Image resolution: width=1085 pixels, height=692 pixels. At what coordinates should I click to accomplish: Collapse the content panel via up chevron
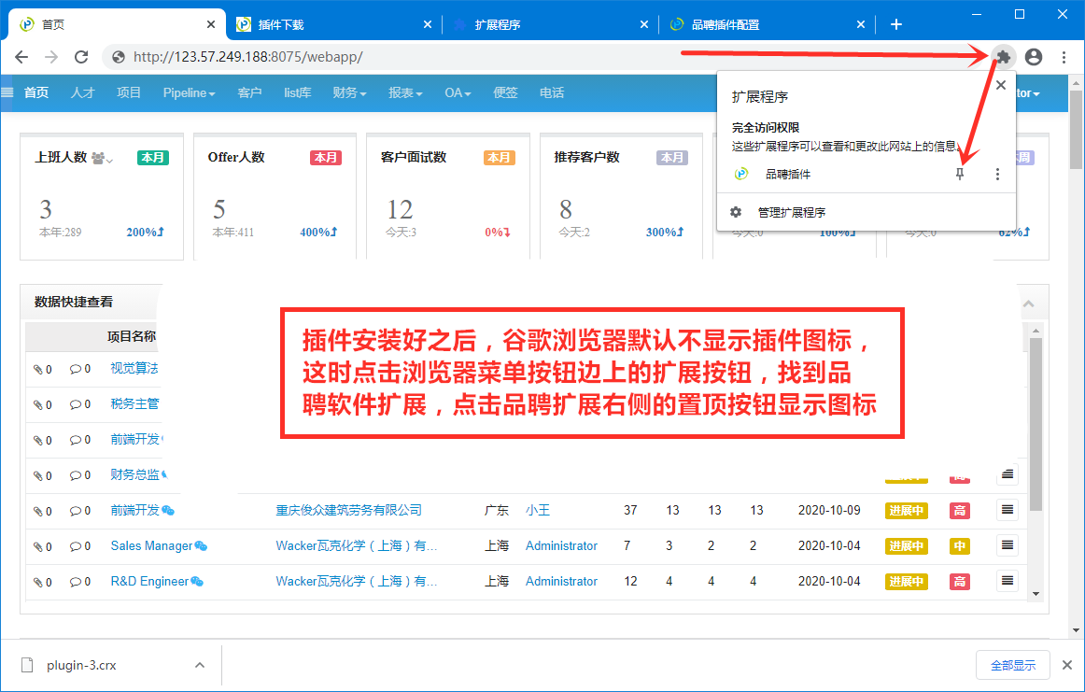click(1028, 302)
